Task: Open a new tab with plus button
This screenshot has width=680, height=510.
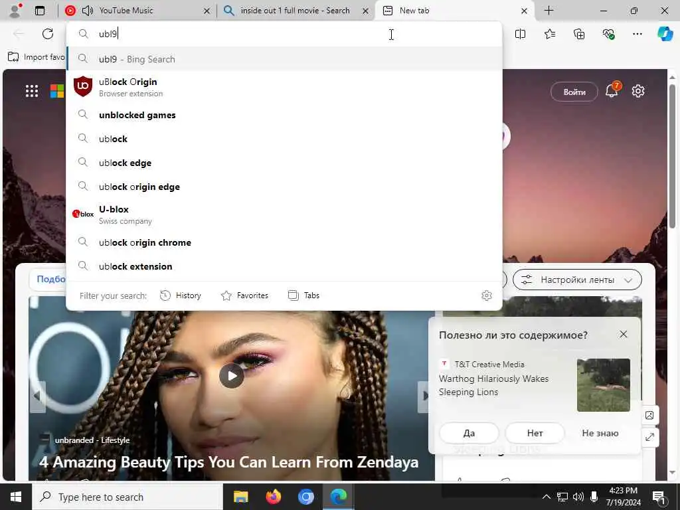Action: (x=549, y=11)
